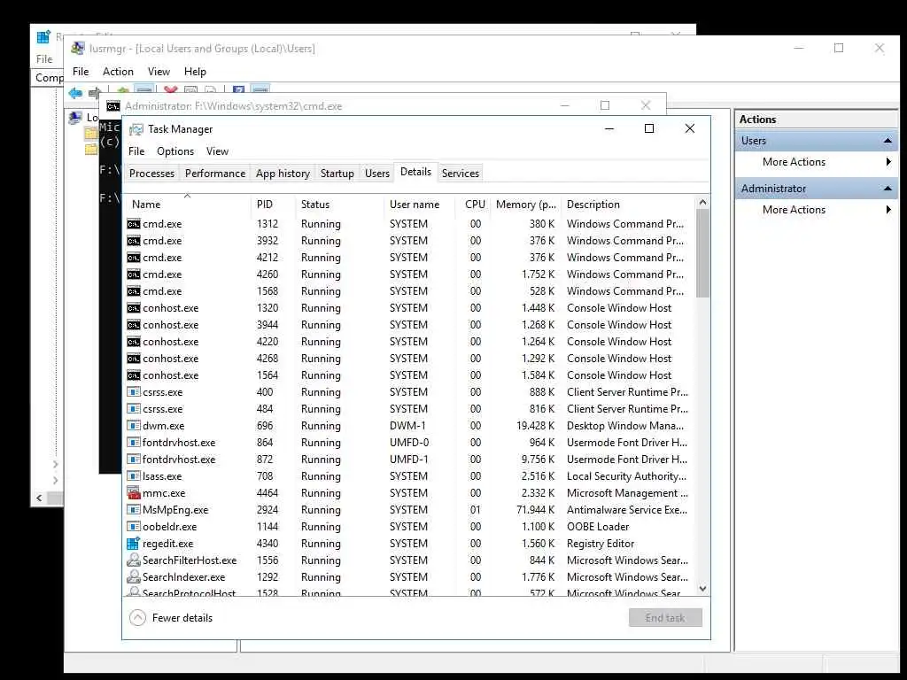Expand More Actions submenu under Users
The height and width of the screenshot is (680, 907).
pos(888,162)
